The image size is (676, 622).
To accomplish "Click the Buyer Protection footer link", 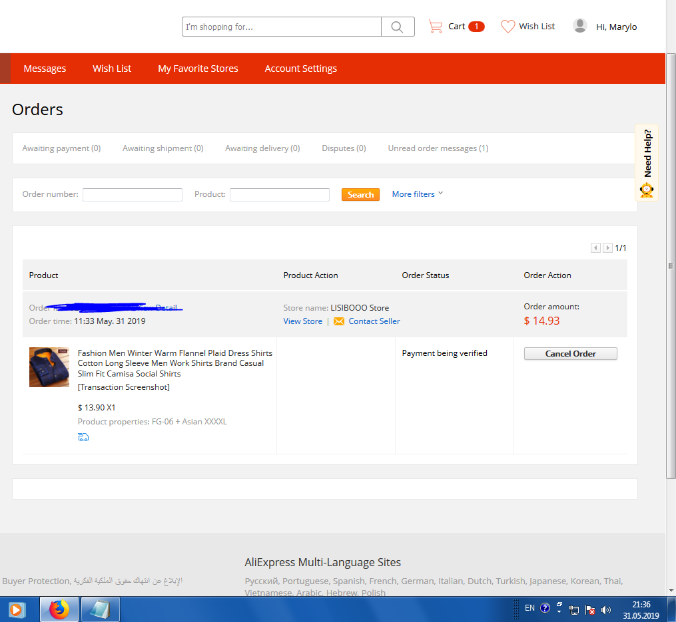I will tap(35, 581).
